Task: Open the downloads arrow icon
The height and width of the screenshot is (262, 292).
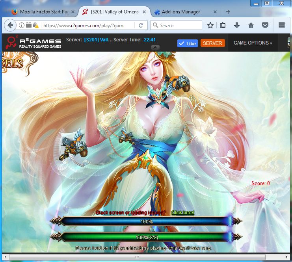Action: click(x=237, y=26)
